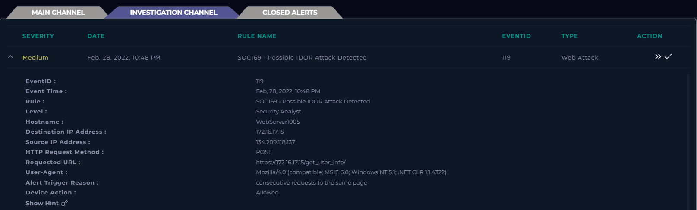
Task: Click the Severity column header
Action: click(x=38, y=36)
